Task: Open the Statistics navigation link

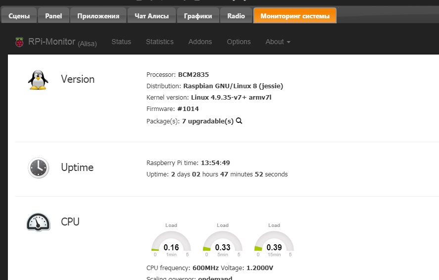Action: click(x=159, y=42)
